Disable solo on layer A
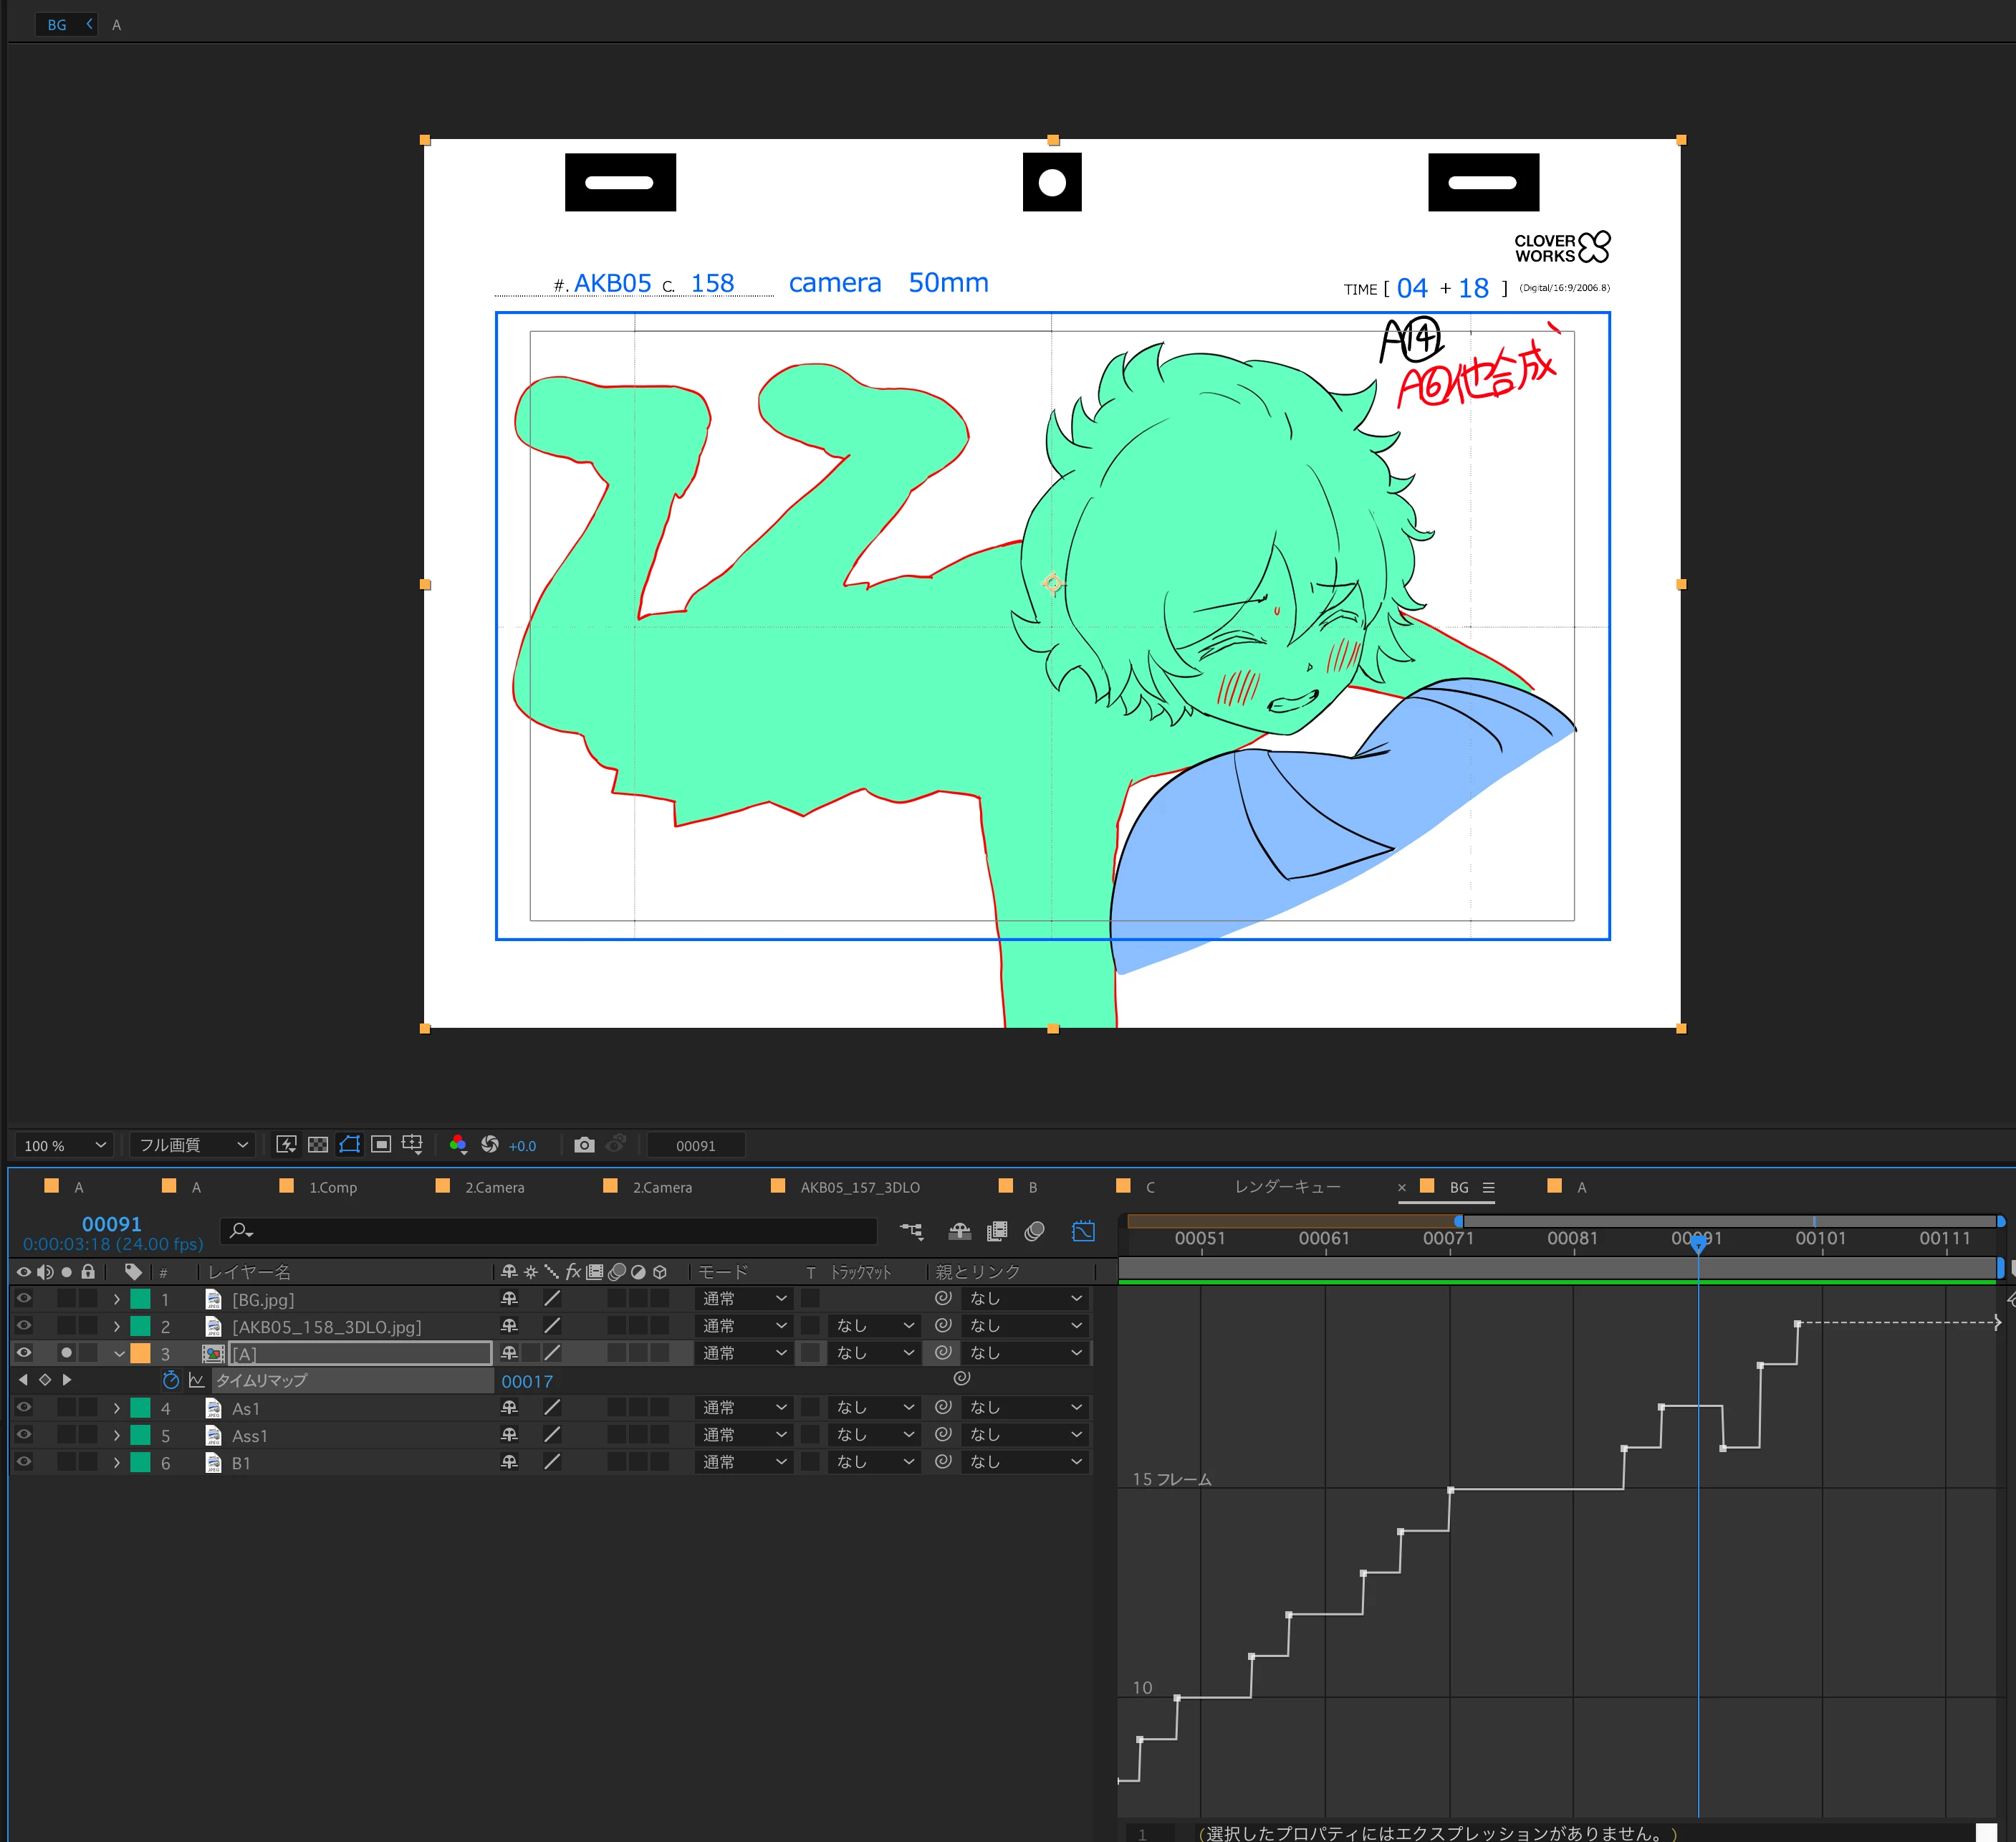 tap(67, 1352)
